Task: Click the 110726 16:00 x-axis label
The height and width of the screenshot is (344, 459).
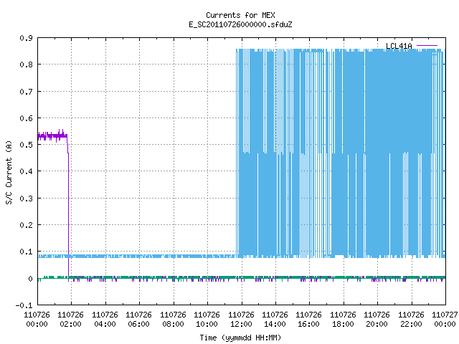Action: pyautogui.click(x=309, y=320)
